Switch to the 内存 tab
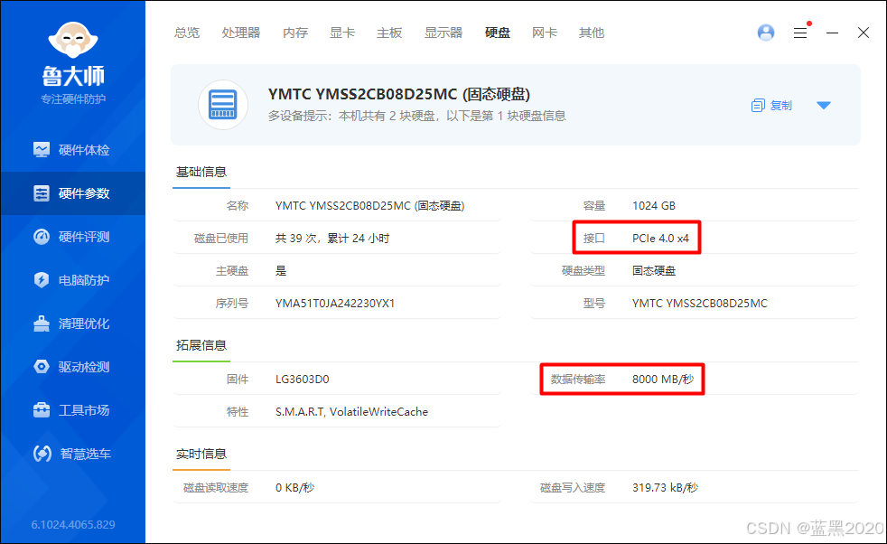Image resolution: width=887 pixels, height=544 pixels. (295, 33)
